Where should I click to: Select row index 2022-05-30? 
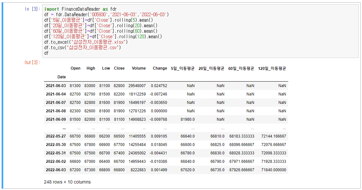(x=56, y=145)
